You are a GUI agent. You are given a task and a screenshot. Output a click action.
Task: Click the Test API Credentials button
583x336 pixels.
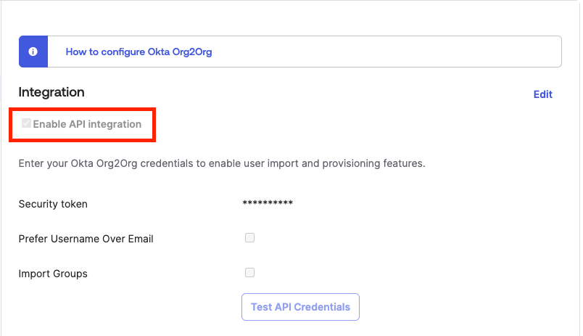click(x=300, y=307)
